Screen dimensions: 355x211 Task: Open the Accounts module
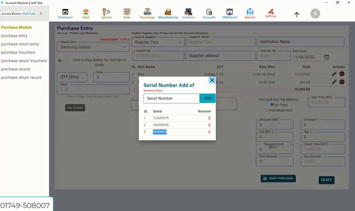tap(209, 13)
